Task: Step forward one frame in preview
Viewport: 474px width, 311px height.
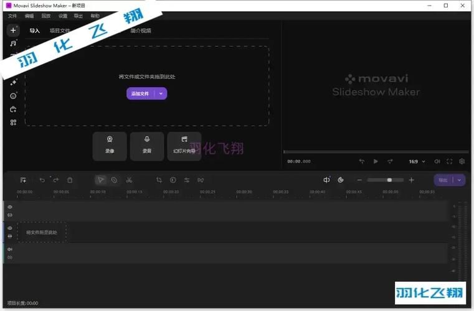Action: pyautogui.click(x=390, y=162)
